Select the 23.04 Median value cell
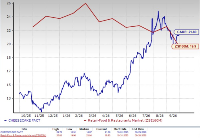This screenshot has width=200, height=138. (89, 135)
